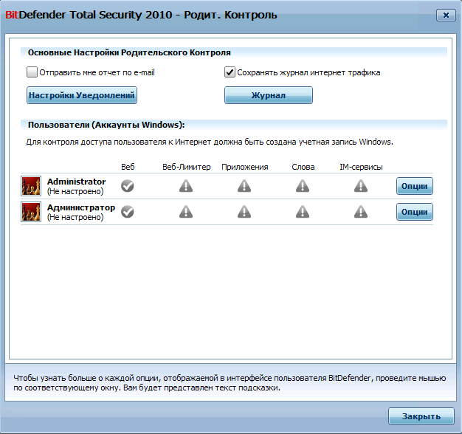Viewport: 462px width, 434px height.
Task: Click Administrator row Веб-Лимитер warning icon
Action: (x=186, y=186)
